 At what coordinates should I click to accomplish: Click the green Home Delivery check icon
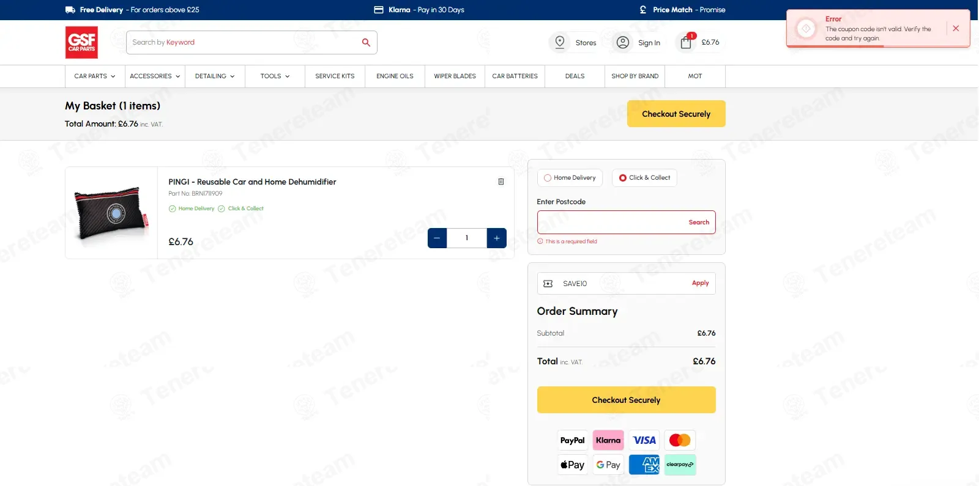[172, 208]
